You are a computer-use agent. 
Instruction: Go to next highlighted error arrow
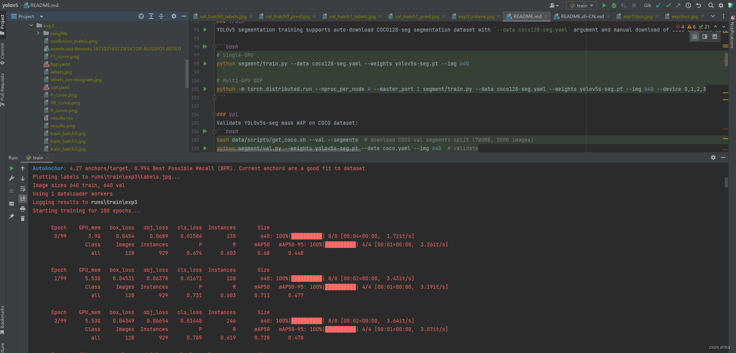pos(723,27)
